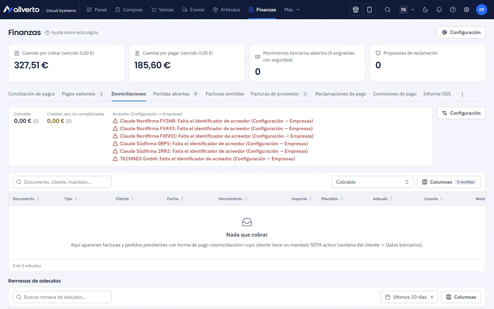This screenshot has width=494, height=309.
Task: Sort by Mandato column
Action: point(332,199)
